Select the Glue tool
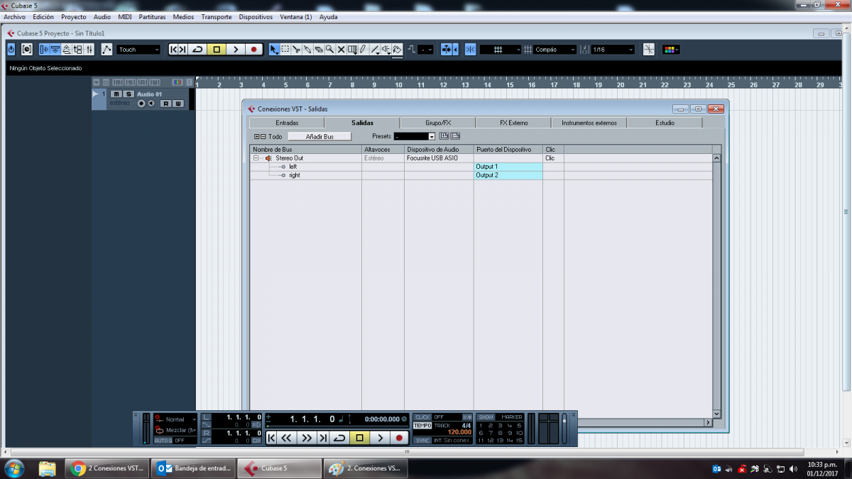 tap(307, 49)
